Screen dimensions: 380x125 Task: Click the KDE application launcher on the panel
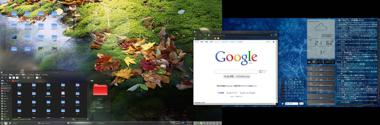[x=2, y=123]
